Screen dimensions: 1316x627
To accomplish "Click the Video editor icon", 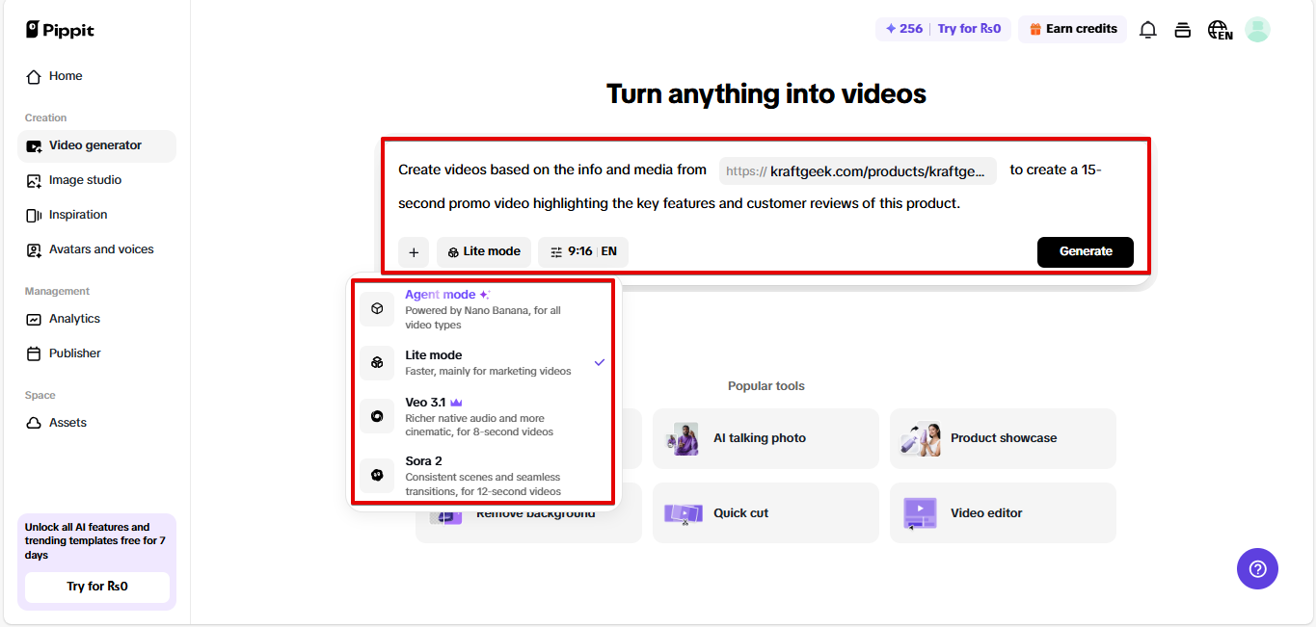I will [921, 513].
